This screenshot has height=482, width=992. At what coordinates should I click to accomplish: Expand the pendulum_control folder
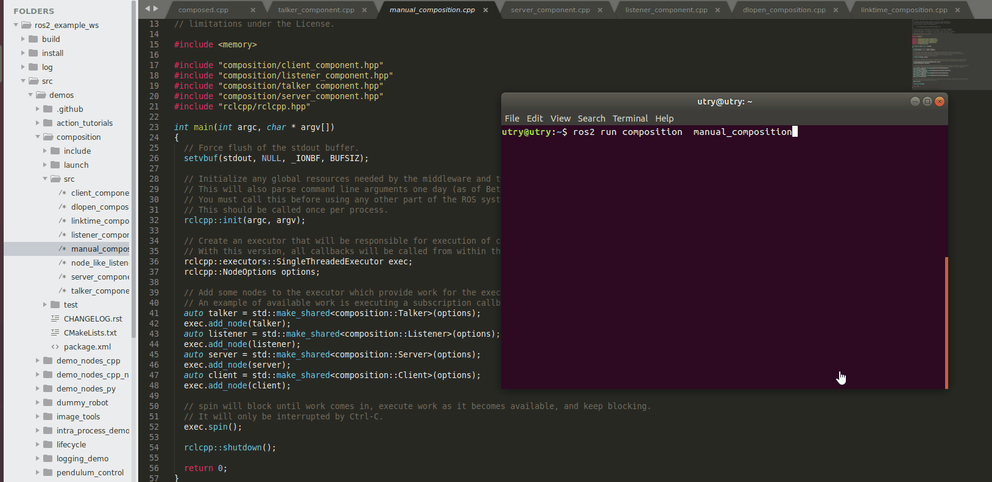click(38, 472)
